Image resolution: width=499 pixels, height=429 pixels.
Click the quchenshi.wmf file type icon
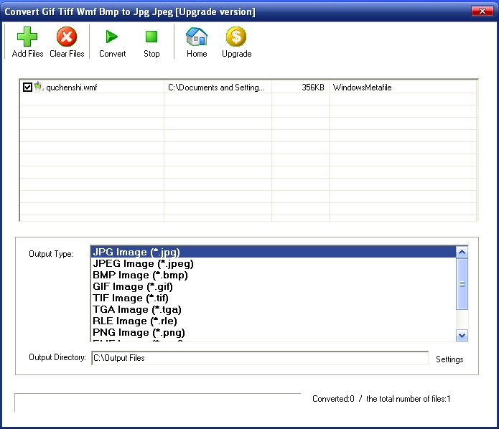click(39, 87)
